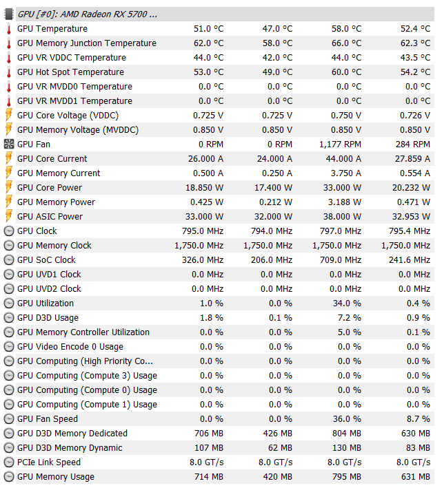444x490 pixels.
Task: Click the clock icon beside GPU SoC Clock
Action: pyautogui.click(x=9, y=260)
